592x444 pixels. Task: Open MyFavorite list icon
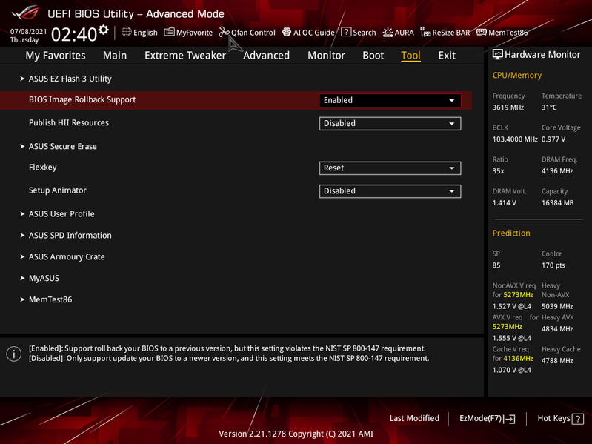point(169,32)
